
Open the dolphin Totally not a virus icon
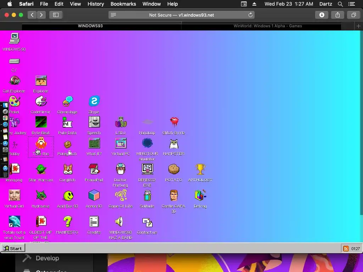coord(14,222)
